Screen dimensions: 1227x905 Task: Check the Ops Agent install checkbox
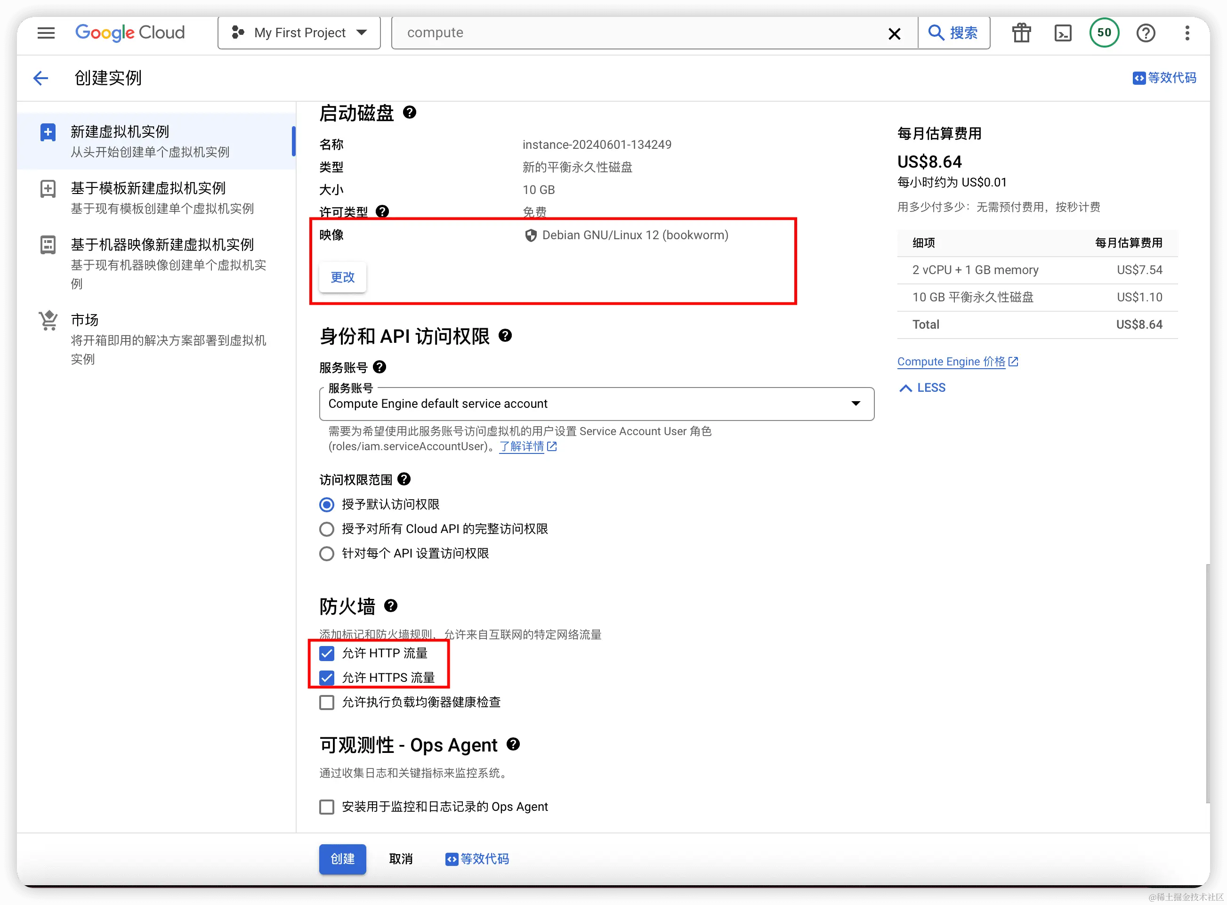[x=327, y=807]
